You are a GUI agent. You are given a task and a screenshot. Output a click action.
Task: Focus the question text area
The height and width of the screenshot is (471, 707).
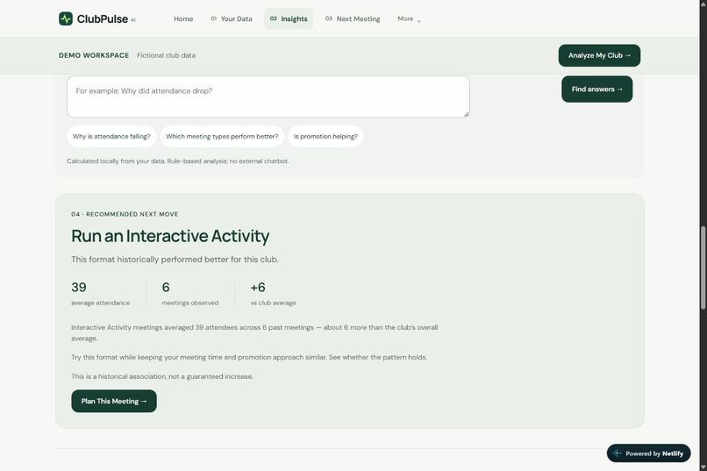point(268,96)
